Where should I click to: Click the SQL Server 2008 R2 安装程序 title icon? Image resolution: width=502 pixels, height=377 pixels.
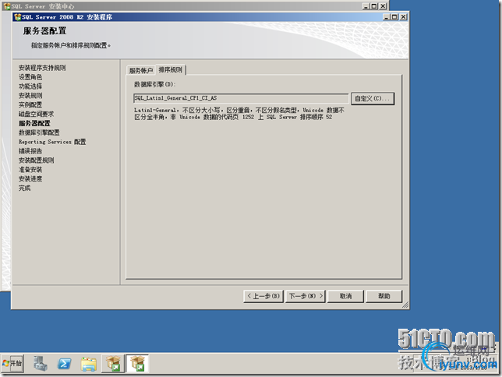(18, 17)
